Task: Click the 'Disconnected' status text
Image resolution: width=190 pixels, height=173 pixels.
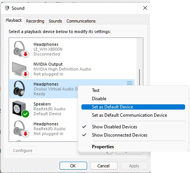Action: [x=47, y=54]
